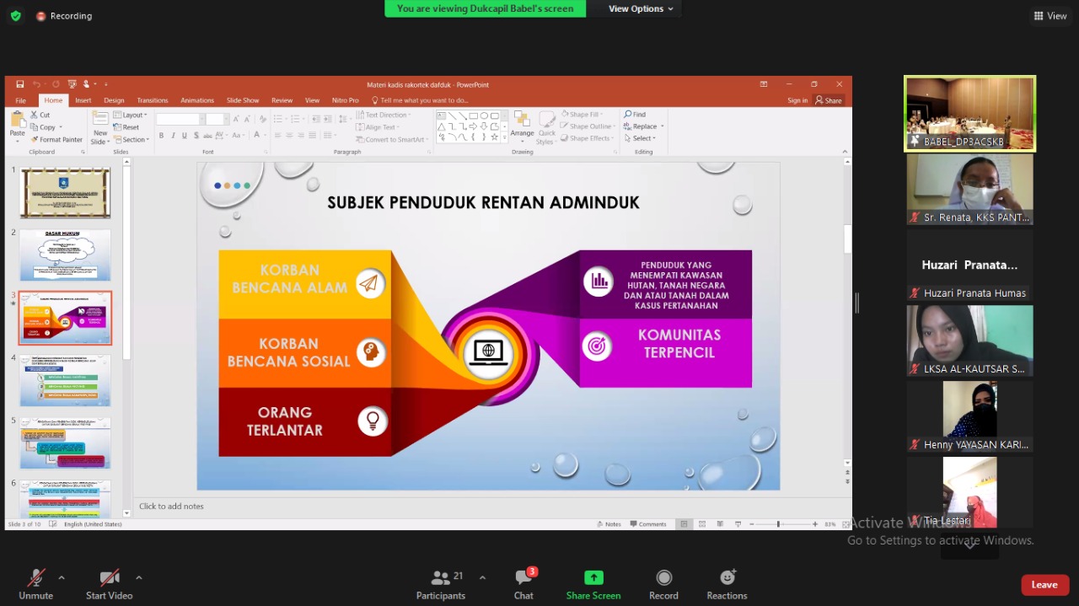Click the green encryption shield icon
The height and width of the screenshot is (606, 1079).
point(16,16)
